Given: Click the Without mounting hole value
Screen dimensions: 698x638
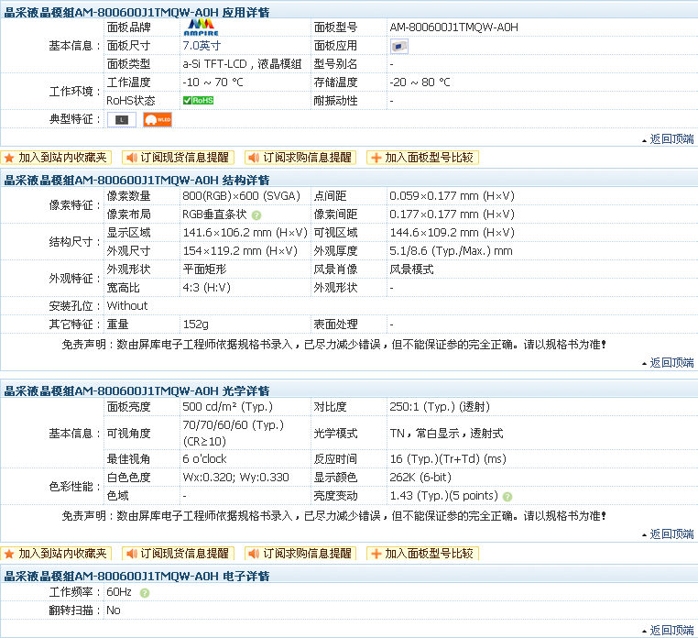Looking at the screenshot, I should pyautogui.click(x=127, y=305).
